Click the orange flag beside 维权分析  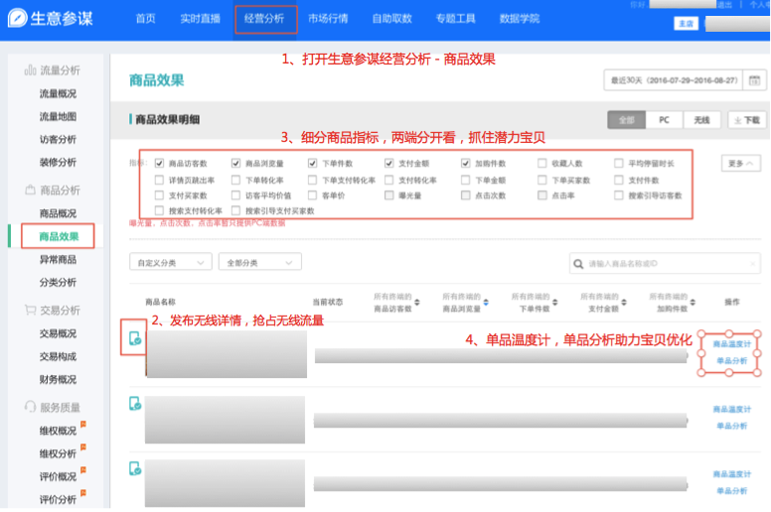coord(83,447)
